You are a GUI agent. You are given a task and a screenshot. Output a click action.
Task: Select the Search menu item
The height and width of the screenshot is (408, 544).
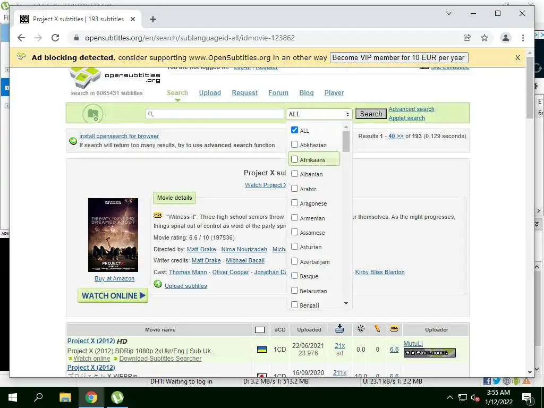[177, 93]
